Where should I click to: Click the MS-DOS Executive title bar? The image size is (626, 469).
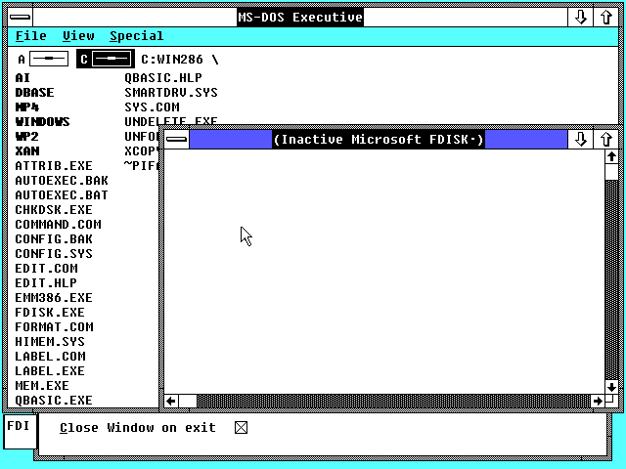(300, 17)
